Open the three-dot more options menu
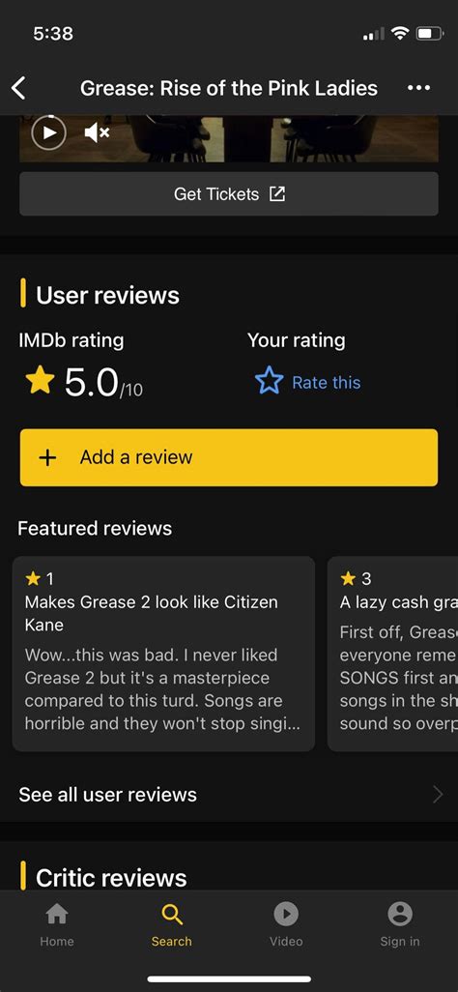 pos(418,88)
